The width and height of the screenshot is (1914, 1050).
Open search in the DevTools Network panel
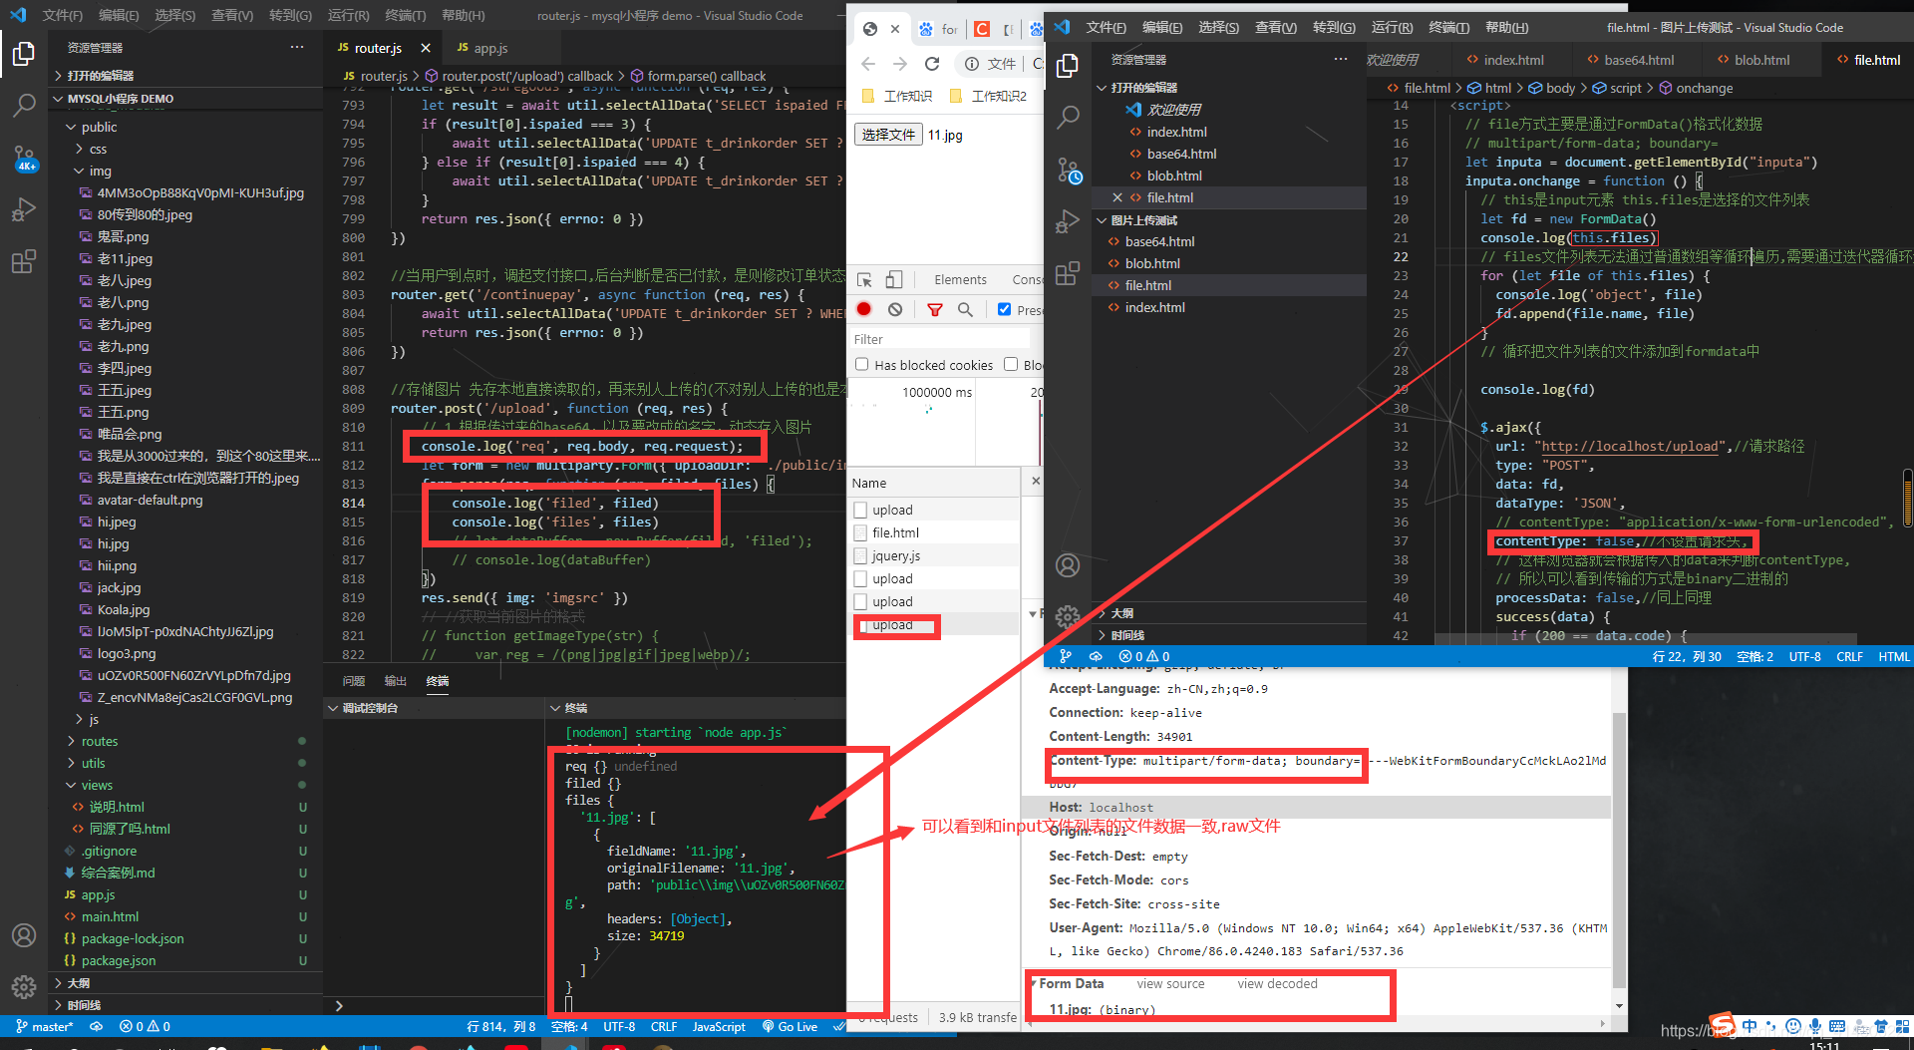click(965, 310)
